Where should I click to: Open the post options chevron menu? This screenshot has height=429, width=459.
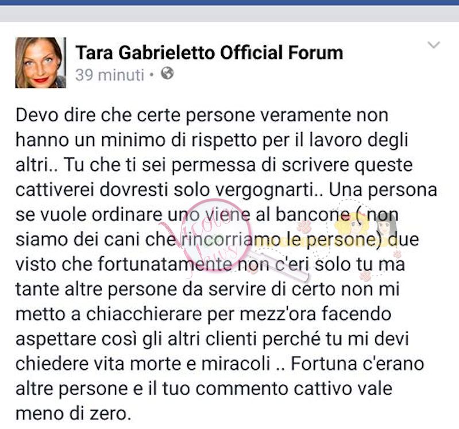point(434,45)
